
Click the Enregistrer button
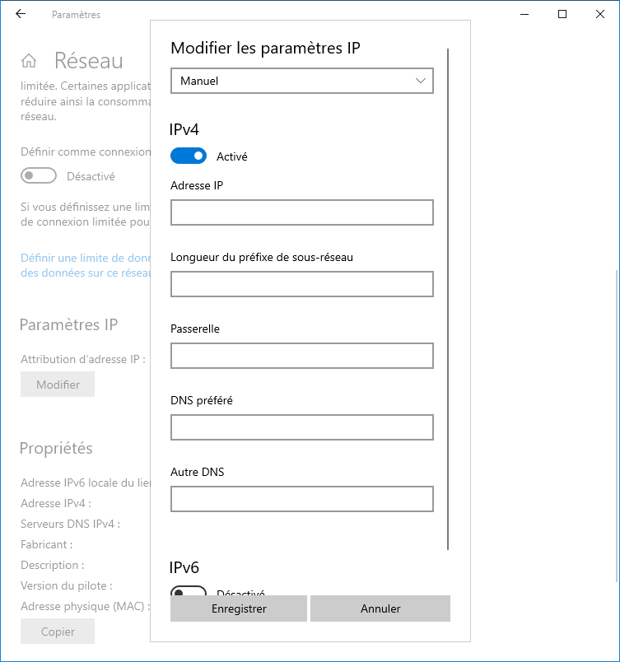coord(239,608)
